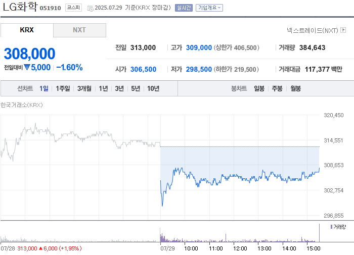Click the 302,754 y-axis label
Image resolution: width=354 pixels, height=255 pixels.
334,190
